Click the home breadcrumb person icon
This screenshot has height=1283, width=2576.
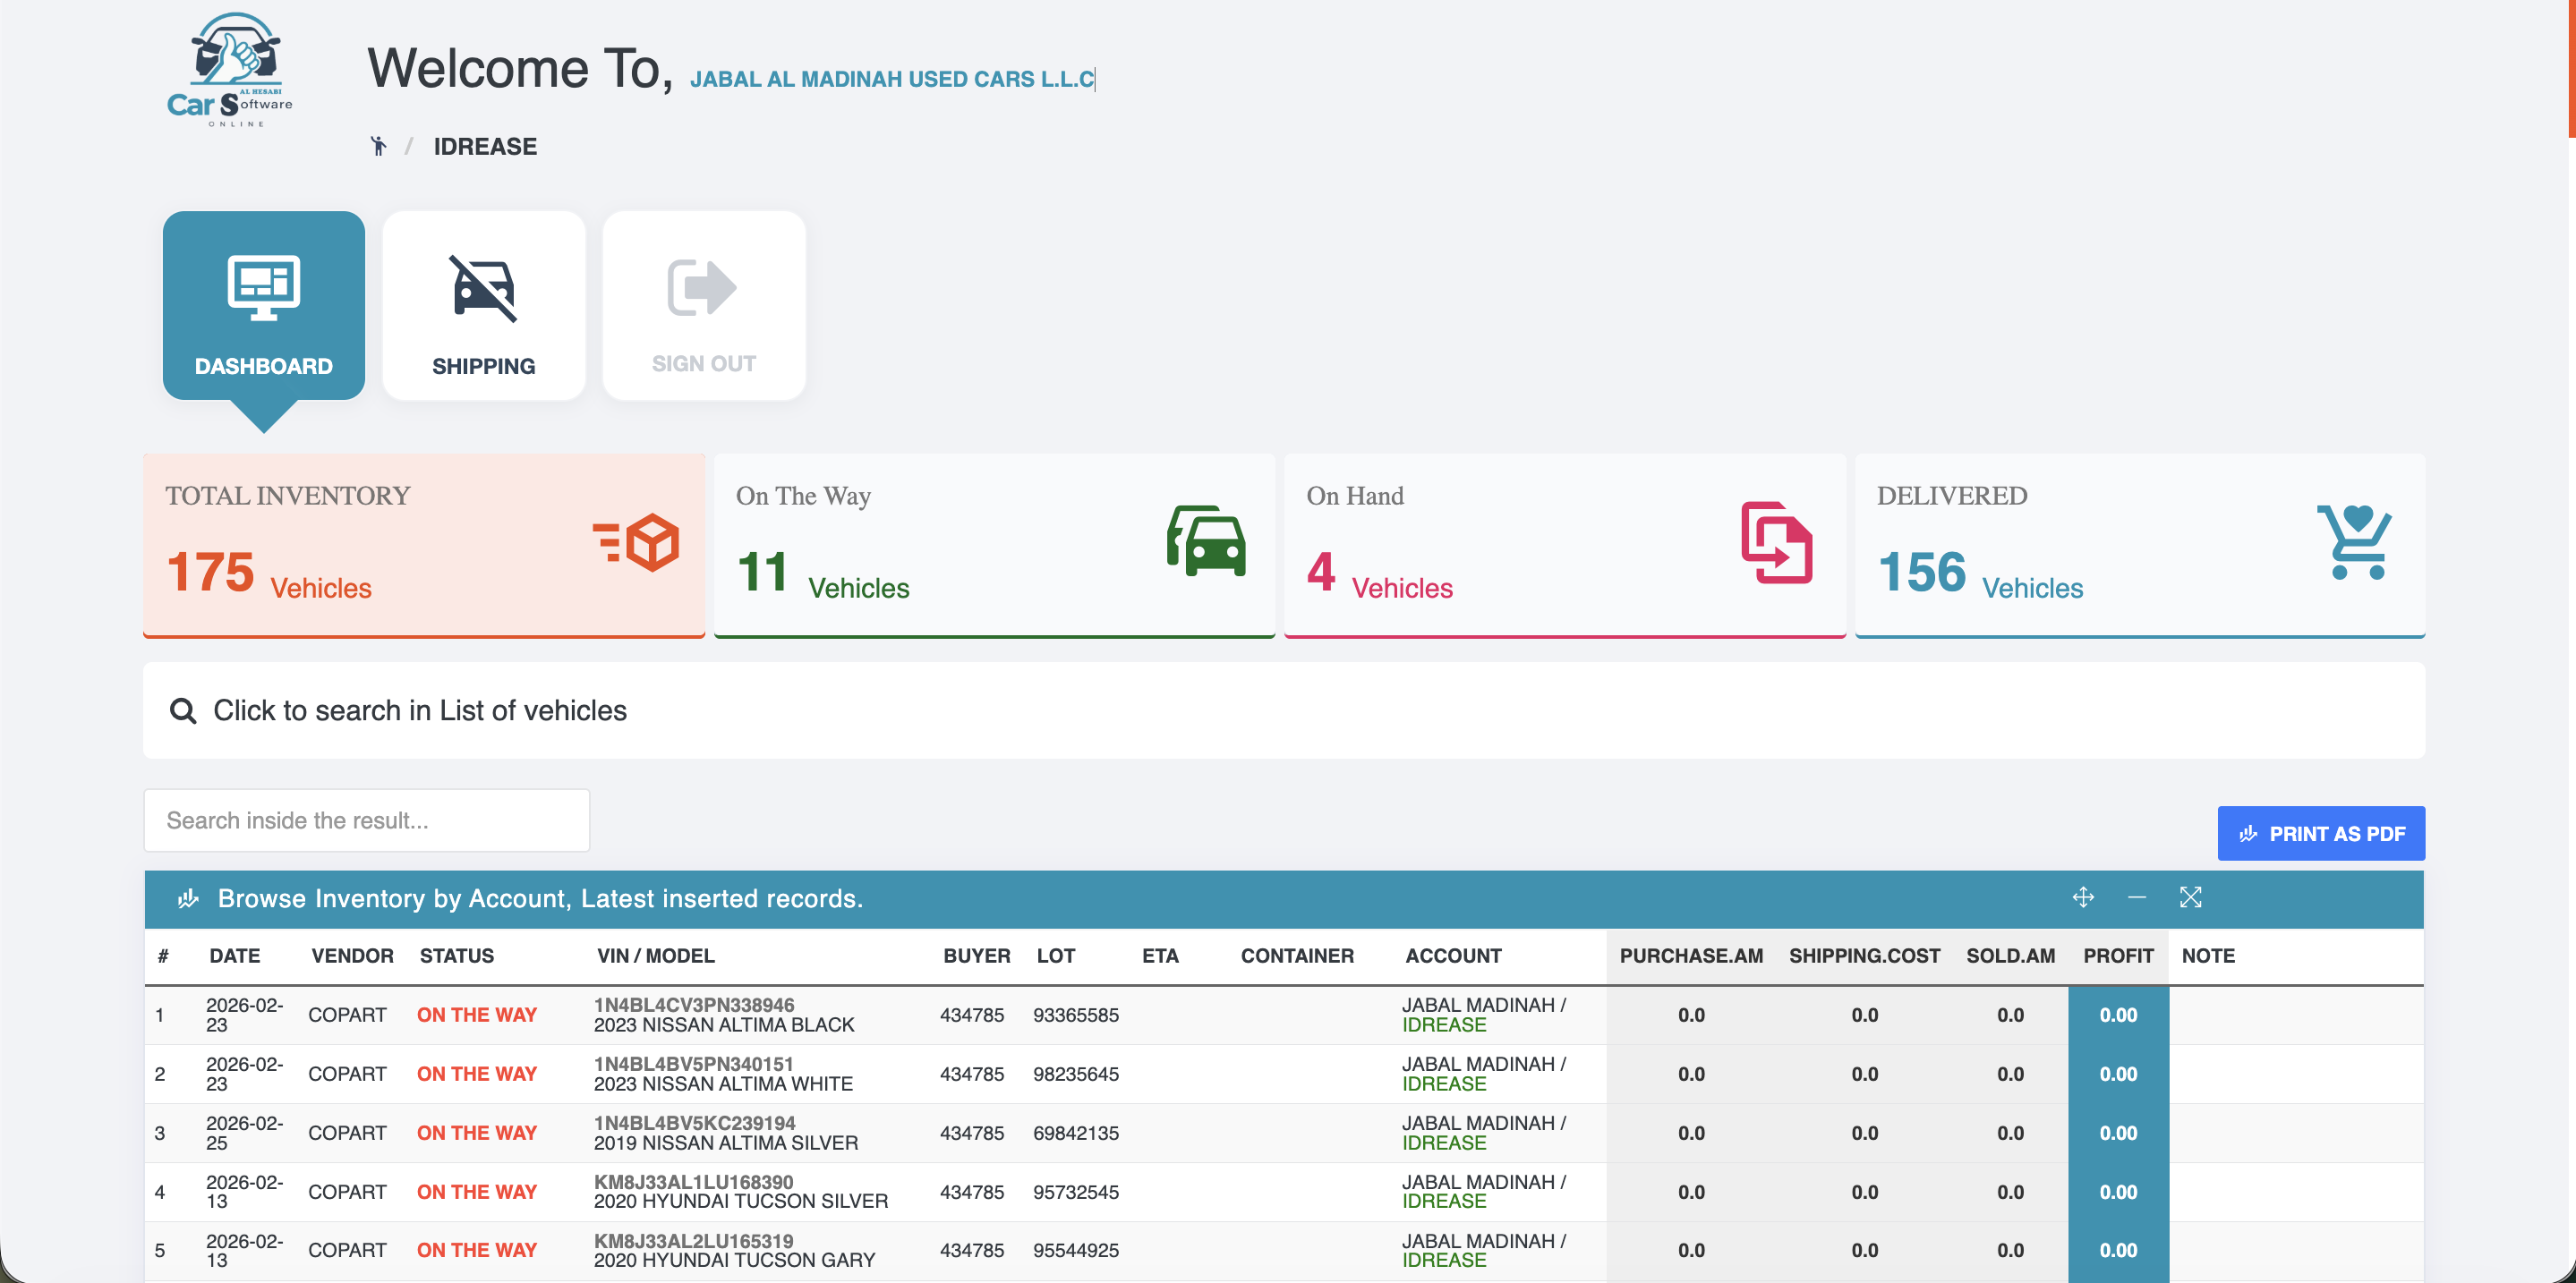coord(378,147)
